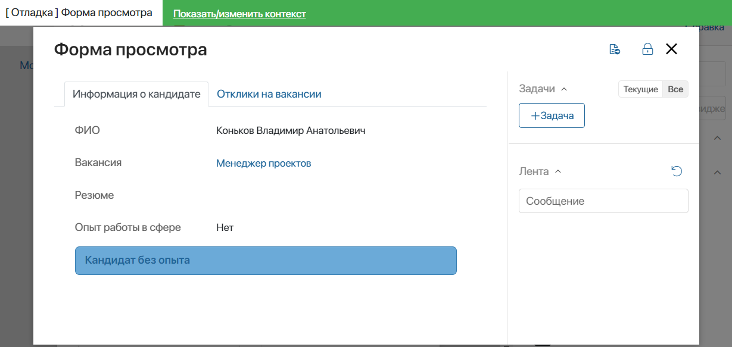Click the Задачи section heading
This screenshot has width=732, height=347.
[x=537, y=89]
